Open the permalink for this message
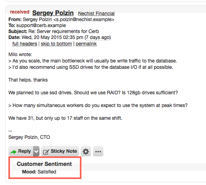Viewport: 206px width, 185px height. (x=86, y=44)
